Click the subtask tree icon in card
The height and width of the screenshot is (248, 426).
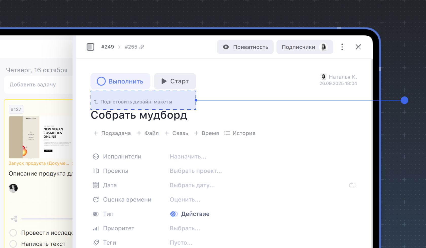(14, 219)
